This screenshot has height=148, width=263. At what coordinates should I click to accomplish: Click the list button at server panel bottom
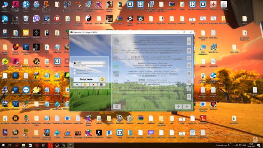pyautogui.click(x=117, y=106)
